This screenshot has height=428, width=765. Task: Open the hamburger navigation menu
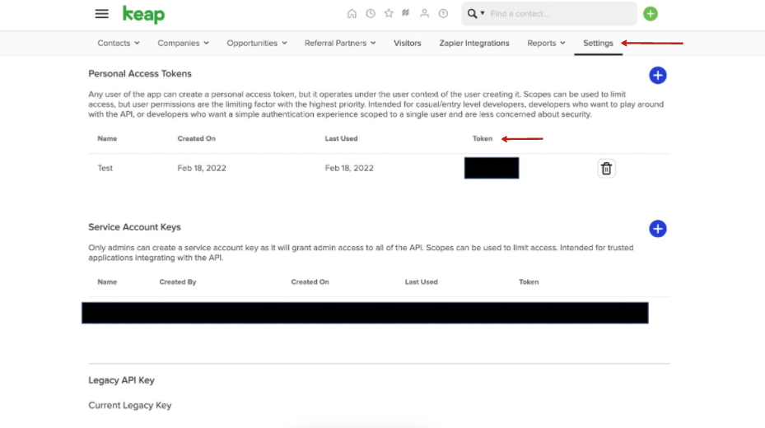(101, 14)
